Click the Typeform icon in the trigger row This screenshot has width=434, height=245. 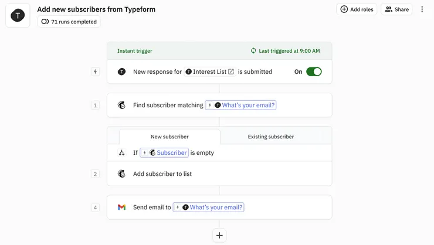coord(121,72)
